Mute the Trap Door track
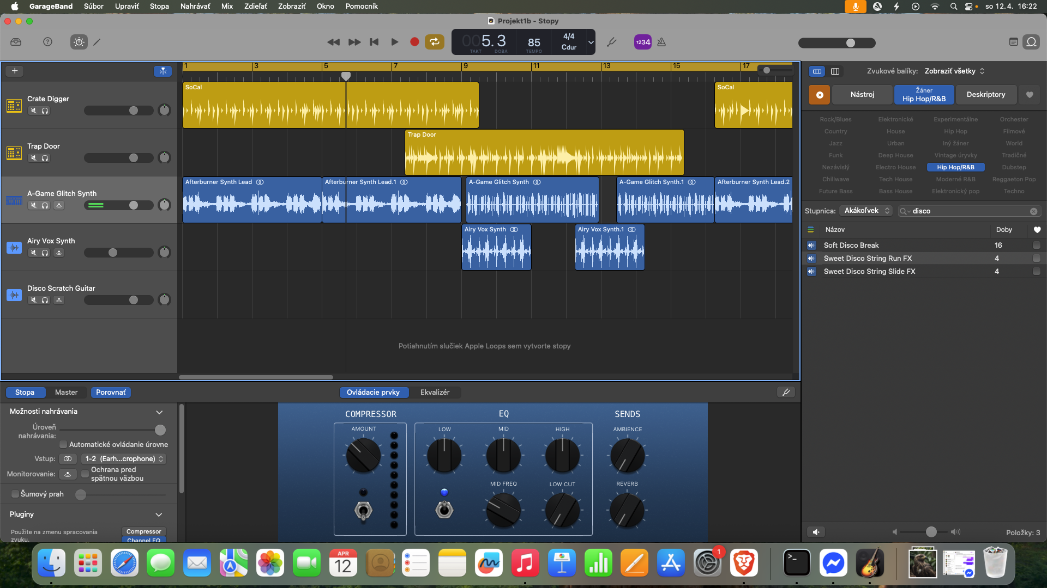 (x=33, y=158)
